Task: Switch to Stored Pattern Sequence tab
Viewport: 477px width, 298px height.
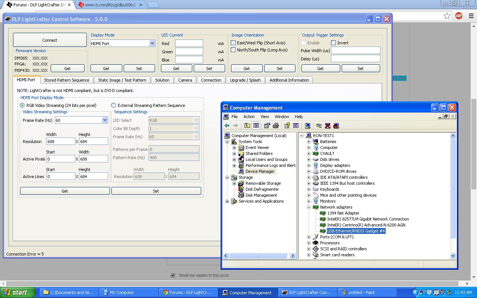Action: pos(67,80)
